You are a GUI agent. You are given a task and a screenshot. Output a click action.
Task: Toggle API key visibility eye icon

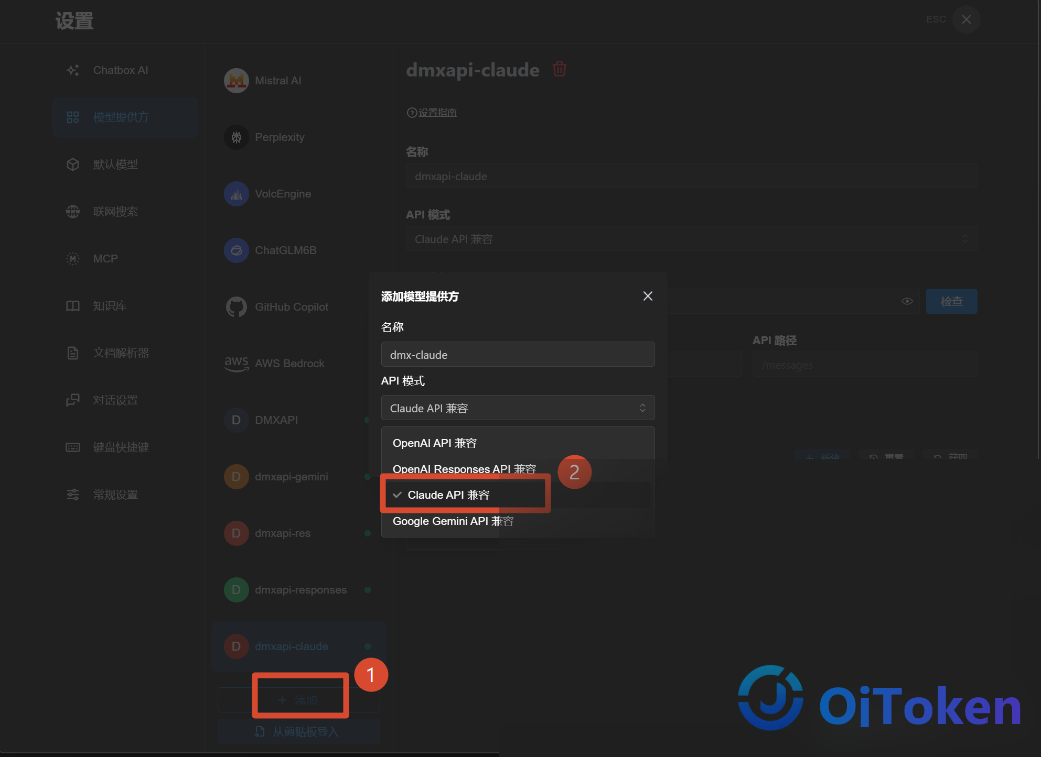point(907,301)
